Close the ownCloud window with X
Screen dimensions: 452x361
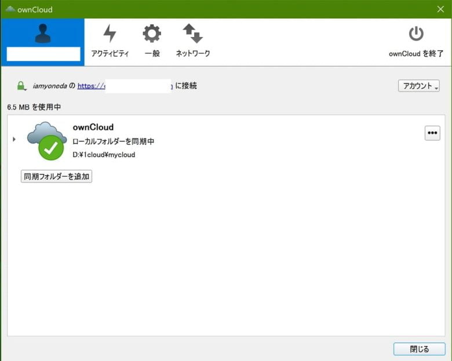[440, 9]
